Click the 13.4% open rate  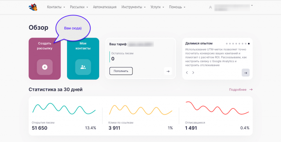tap(90, 128)
